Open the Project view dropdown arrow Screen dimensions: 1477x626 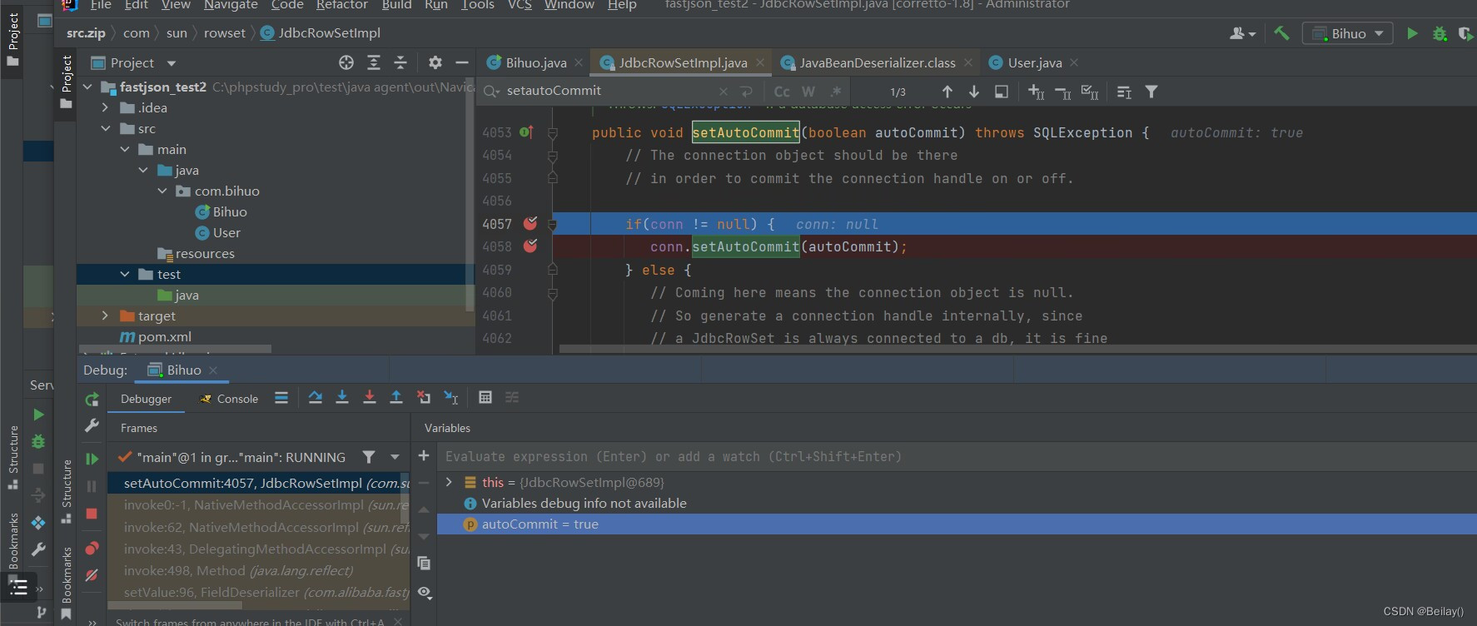[172, 63]
